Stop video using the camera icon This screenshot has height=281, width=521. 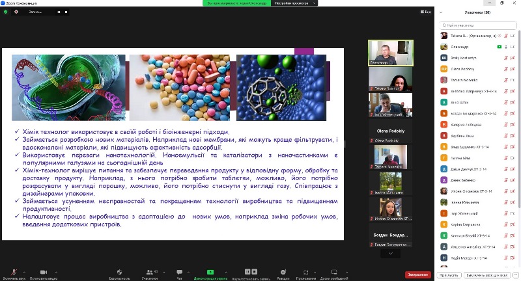coord(44,271)
